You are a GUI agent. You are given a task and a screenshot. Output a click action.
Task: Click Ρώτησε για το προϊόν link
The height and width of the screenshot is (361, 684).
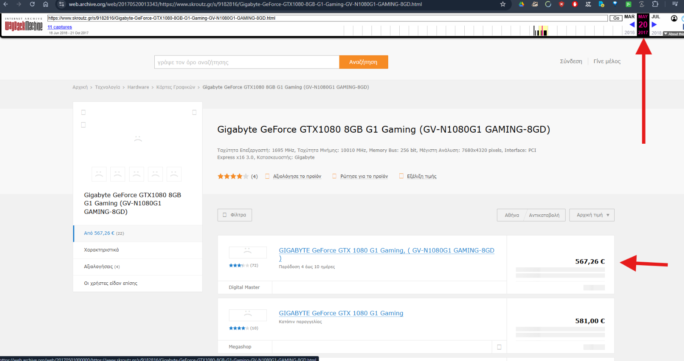(364, 176)
